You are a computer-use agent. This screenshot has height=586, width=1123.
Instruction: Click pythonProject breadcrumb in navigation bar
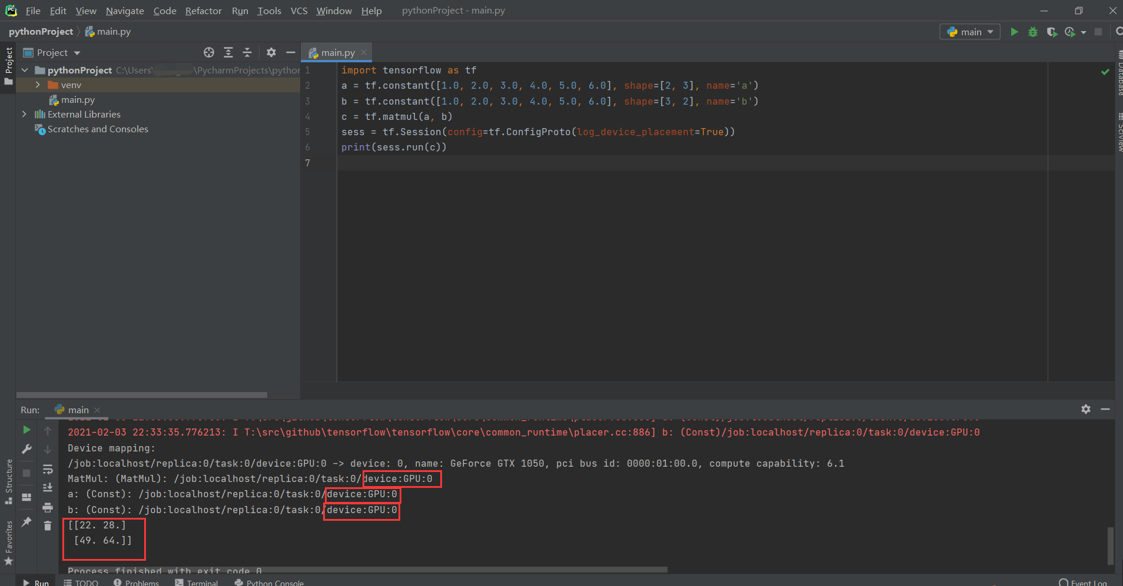pos(41,32)
